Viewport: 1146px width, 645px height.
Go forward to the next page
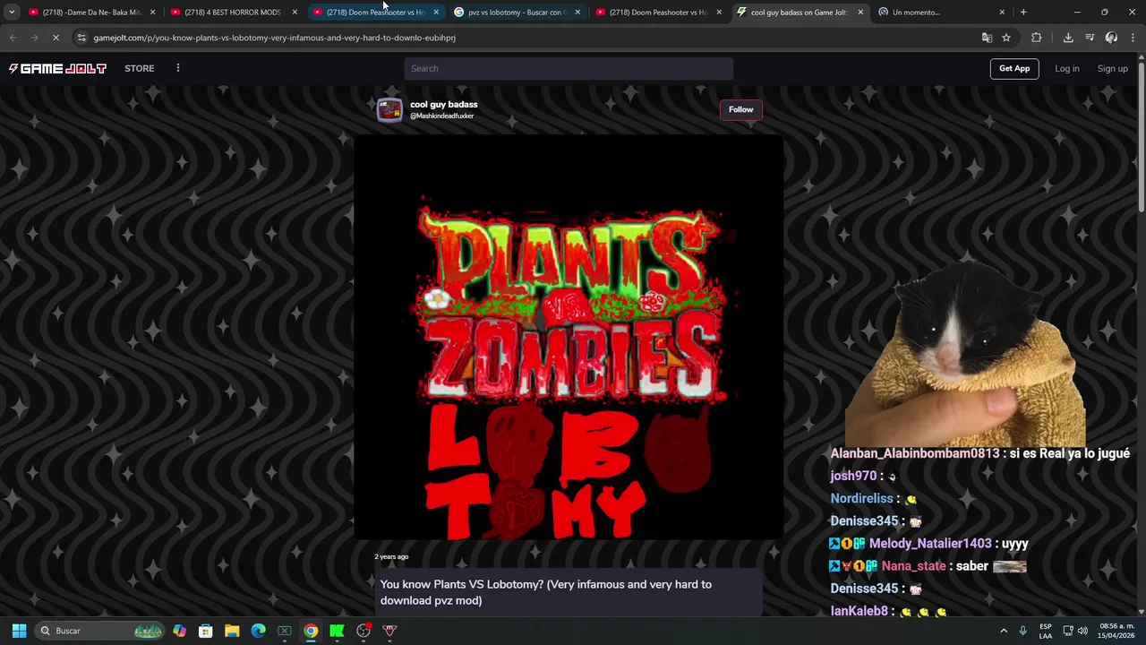pos(34,38)
